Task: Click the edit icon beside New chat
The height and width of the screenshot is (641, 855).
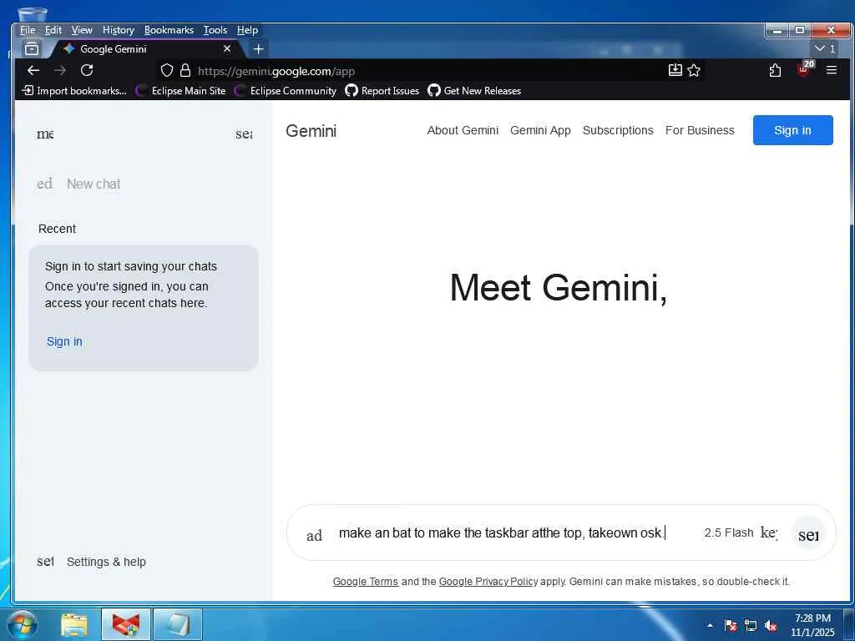Action: (45, 184)
